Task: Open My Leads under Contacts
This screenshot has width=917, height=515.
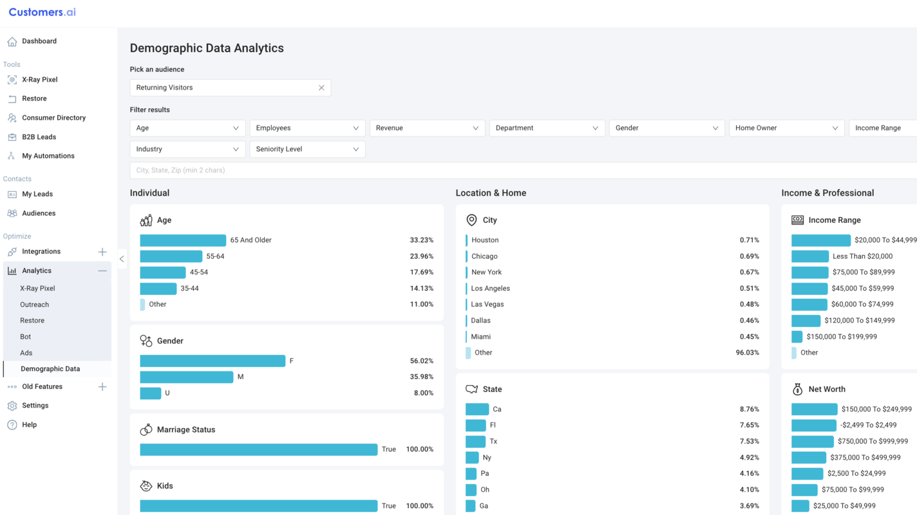Action: [x=38, y=194]
